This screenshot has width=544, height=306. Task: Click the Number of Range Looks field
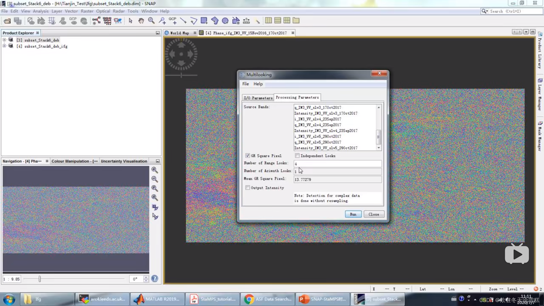pyautogui.click(x=337, y=164)
